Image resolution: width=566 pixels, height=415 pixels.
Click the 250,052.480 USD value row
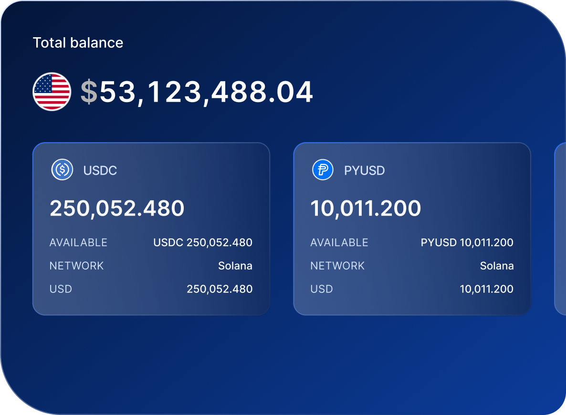click(x=220, y=289)
